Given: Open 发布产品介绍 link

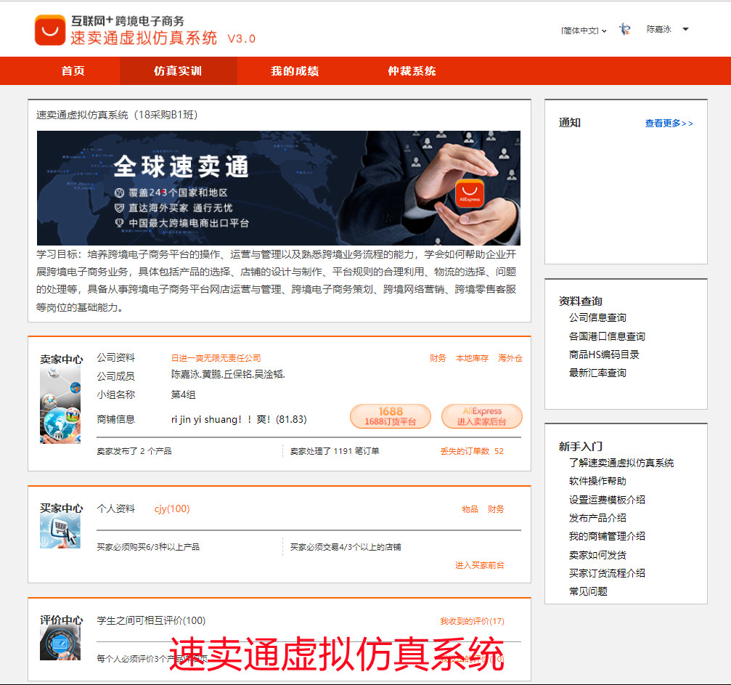Looking at the screenshot, I should [597, 518].
